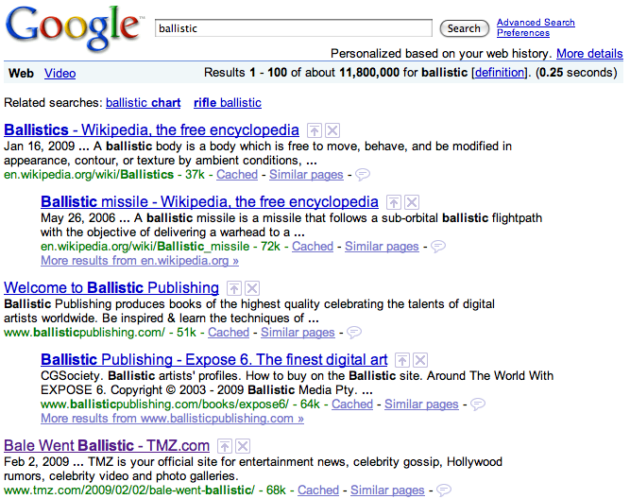
Task: Open Welcome to Ballistic Publishing result
Action: tap(111, 288)
